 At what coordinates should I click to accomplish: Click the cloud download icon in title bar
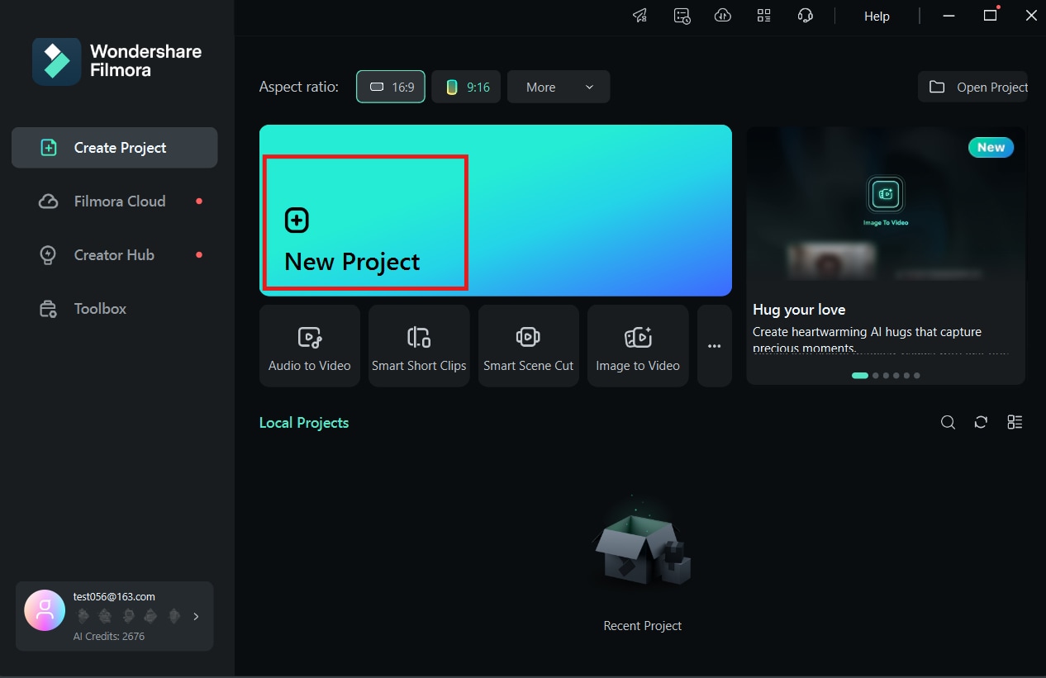723,16
